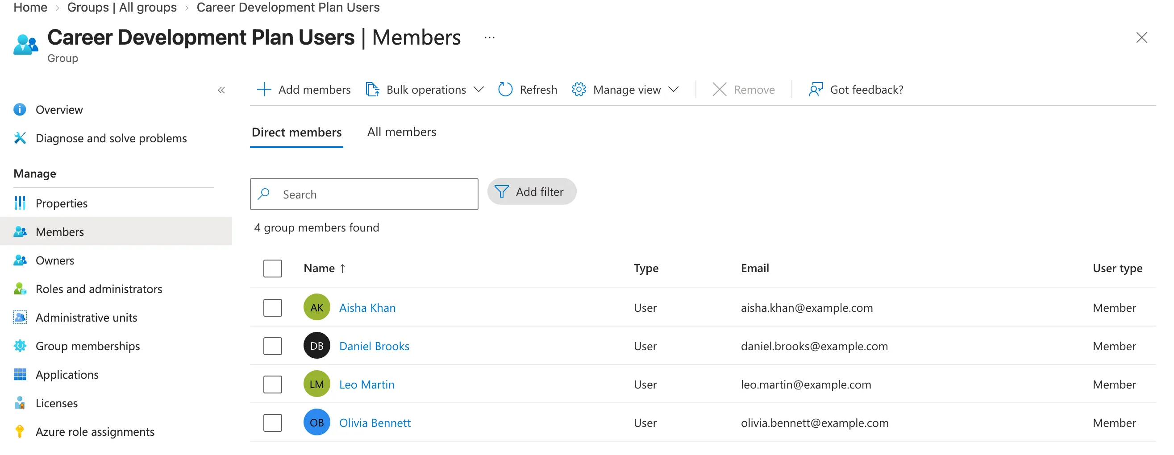The width and height of the screenshot is (1174, 455).
Task: Click the Add filter funnel icon
Action: pos(501,192)
